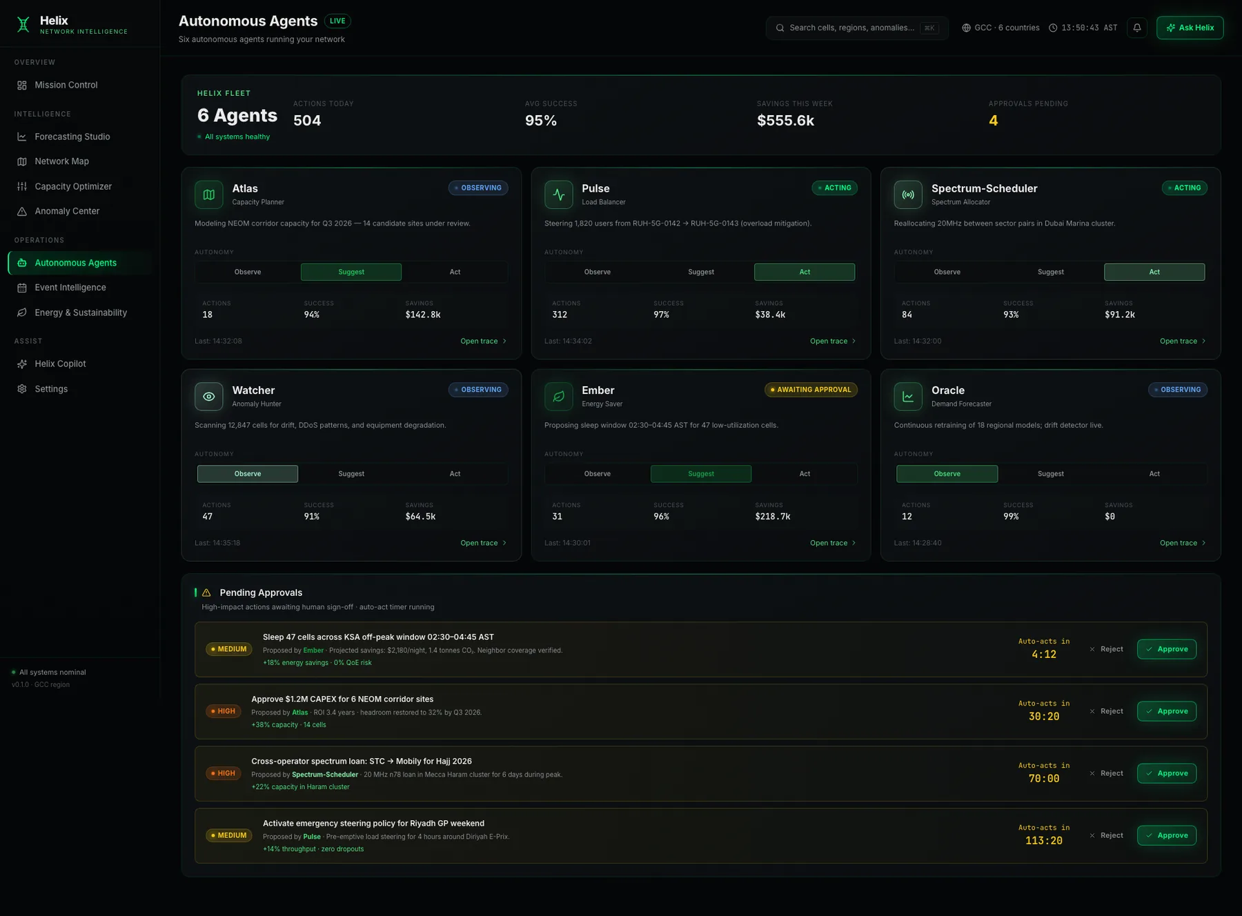The width and height of the screenshot is (1242, 916).
Task: Approve cross-operator spectrum loan proposal
Action: pos(1167,773)
